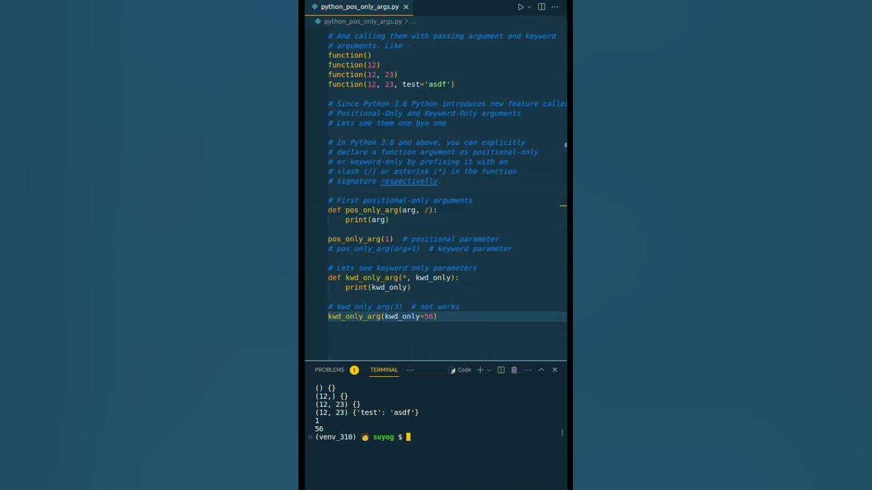872x490 pixels.
Task: Open editor more actions ellipsis
Action: click(x=555, y=7)
